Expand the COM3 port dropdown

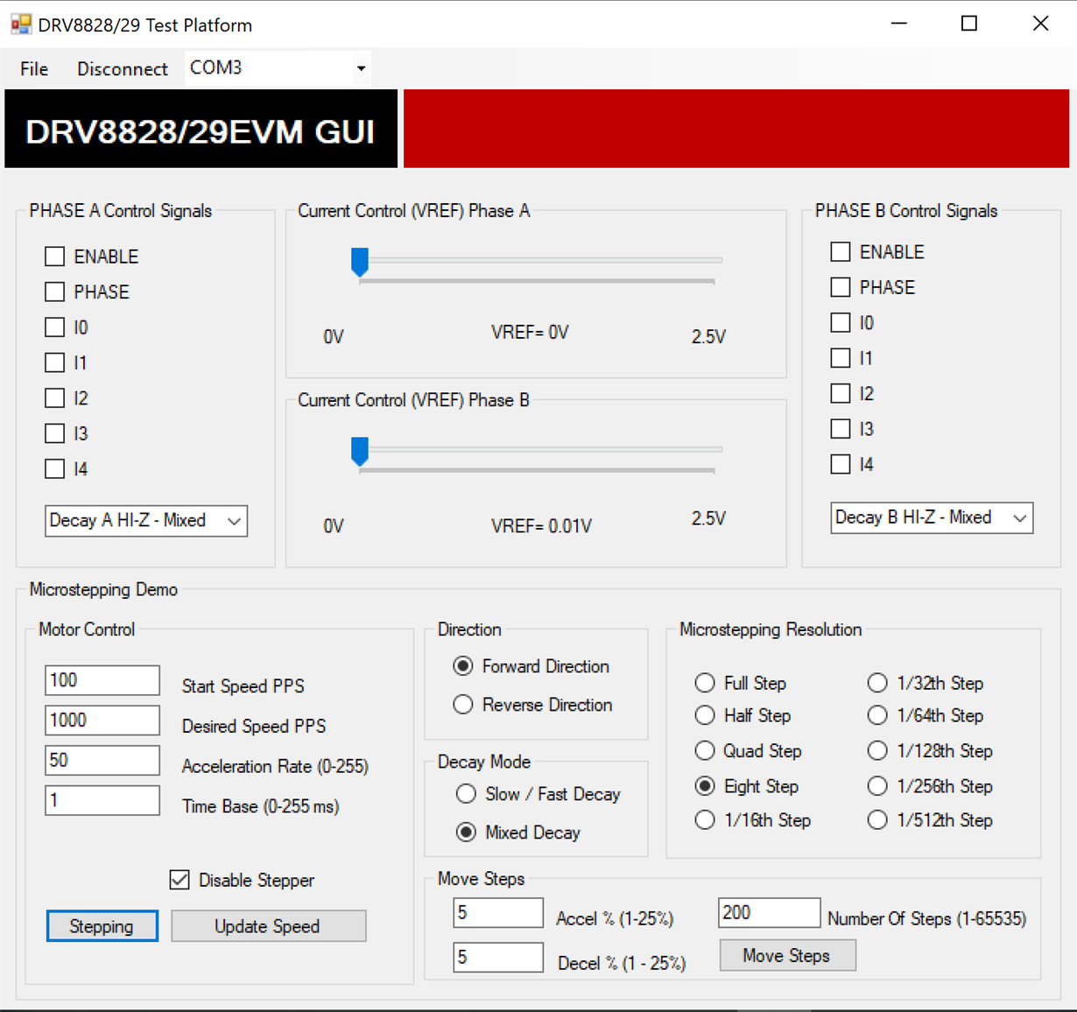tap(361, 68)
